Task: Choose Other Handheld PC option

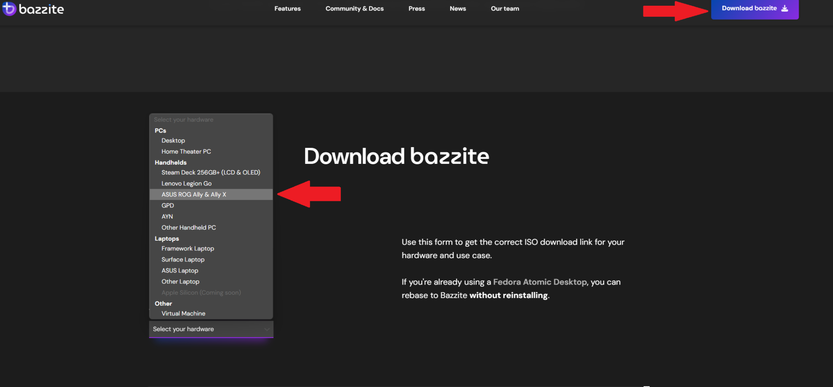Action: pos(189,228)
